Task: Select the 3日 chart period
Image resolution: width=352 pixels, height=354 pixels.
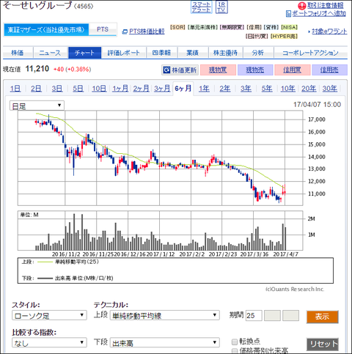Action: 57,89
